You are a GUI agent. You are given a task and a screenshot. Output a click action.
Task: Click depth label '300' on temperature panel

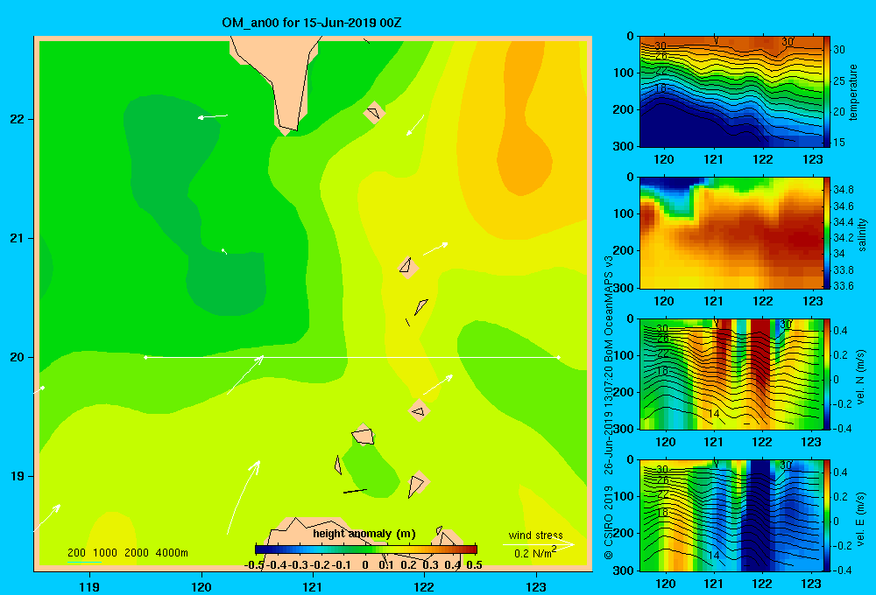coord(623,145)
